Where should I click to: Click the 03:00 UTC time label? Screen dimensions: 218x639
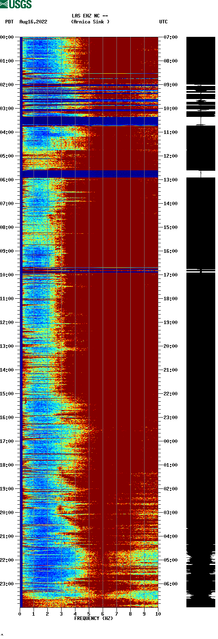pyautogui.click(x=171, y=513)
